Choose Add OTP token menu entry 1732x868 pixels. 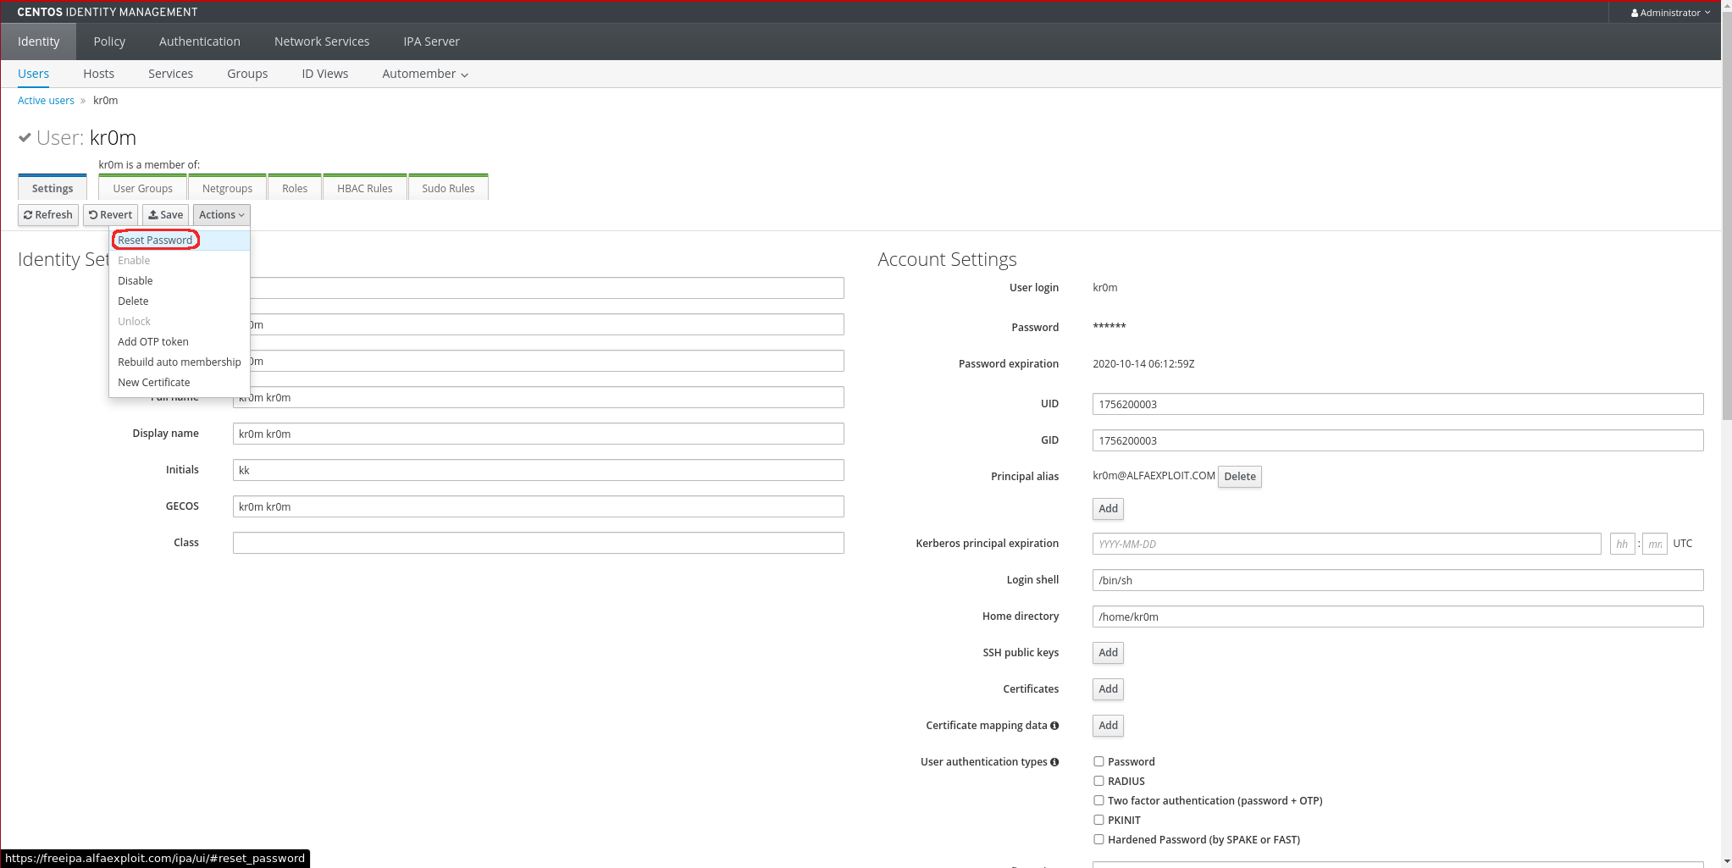point(153,342)
